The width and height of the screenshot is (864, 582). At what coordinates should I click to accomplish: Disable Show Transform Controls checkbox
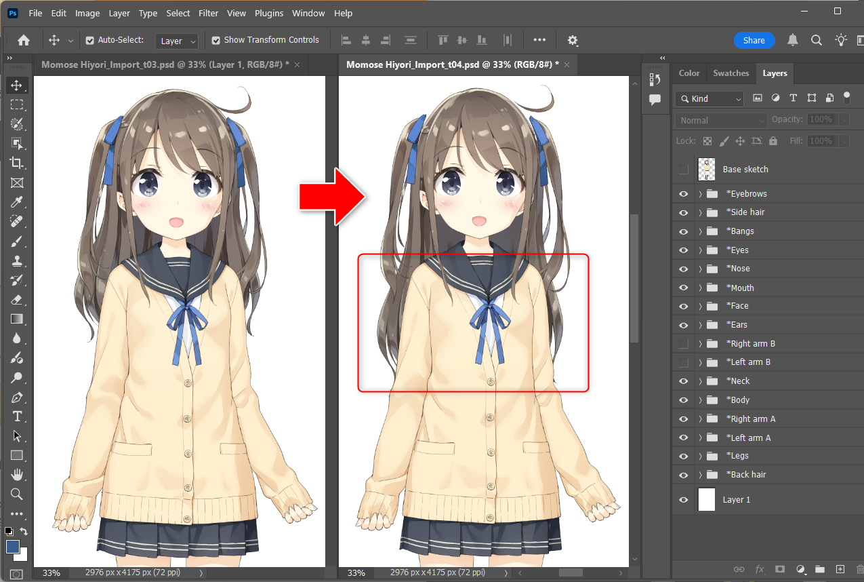pos(216,41)
